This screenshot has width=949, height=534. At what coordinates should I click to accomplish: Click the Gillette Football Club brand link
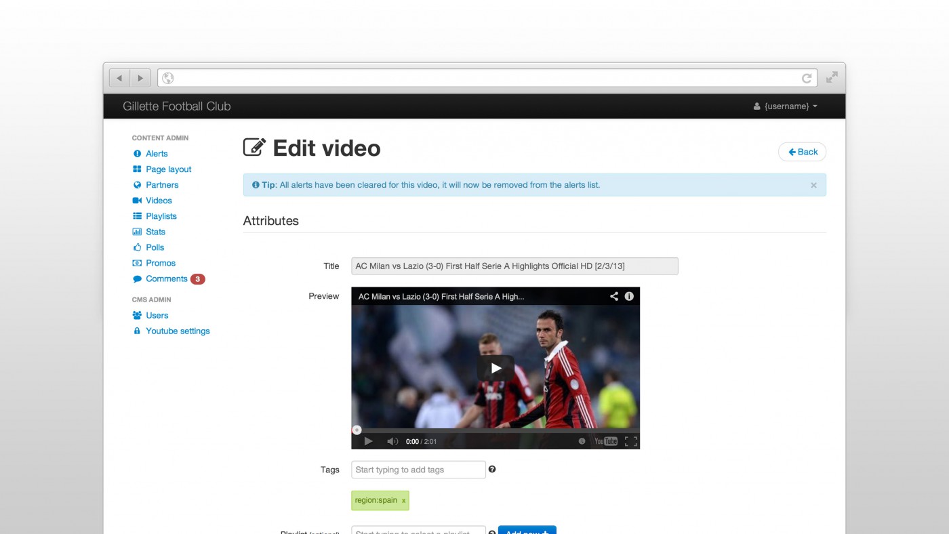(x=177, y=106)
